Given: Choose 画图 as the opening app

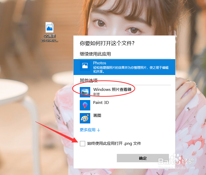Looking at the screenshot, I should [124, 118].
